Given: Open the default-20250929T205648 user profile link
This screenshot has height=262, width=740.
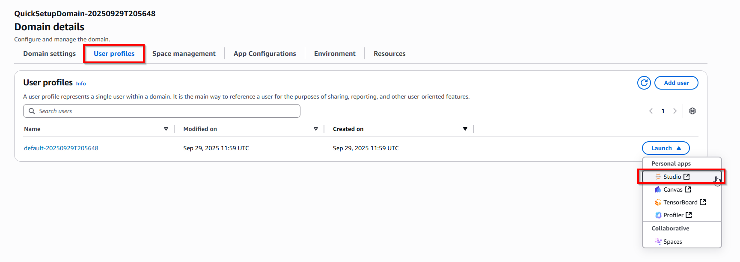Looking at the screenshot, I should tap(61, 148).
